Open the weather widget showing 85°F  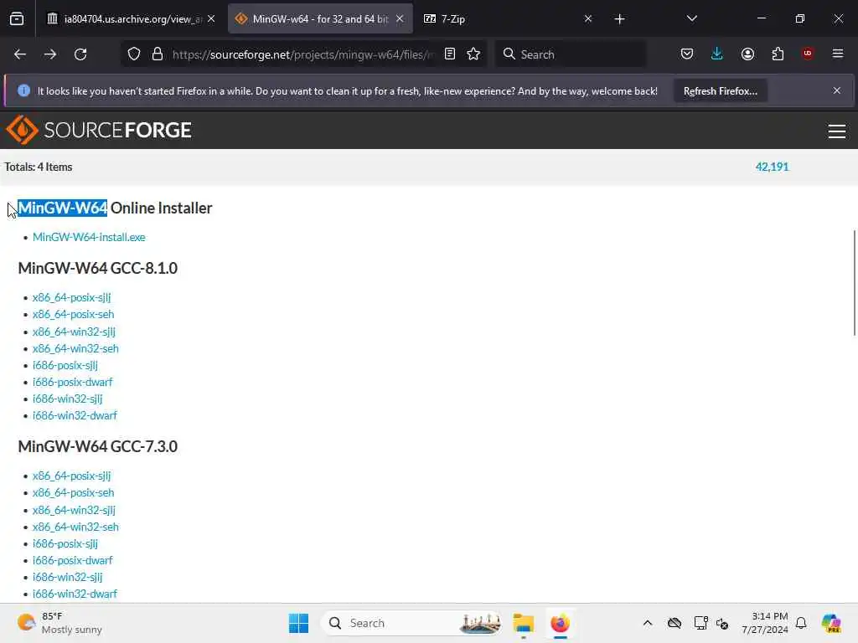[x=59, y=623]
